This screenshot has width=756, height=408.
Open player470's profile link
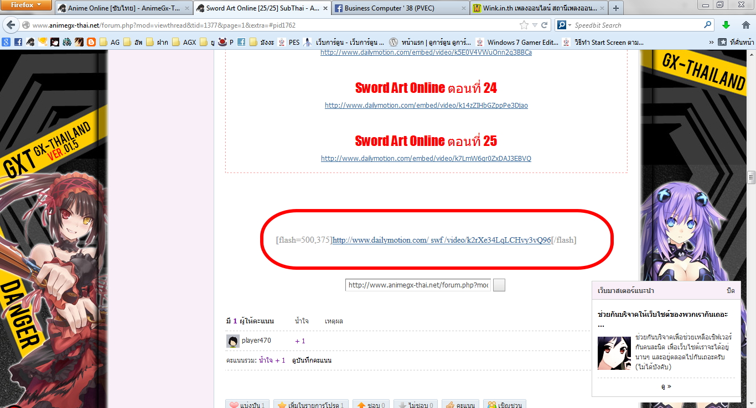coord(256,341)
